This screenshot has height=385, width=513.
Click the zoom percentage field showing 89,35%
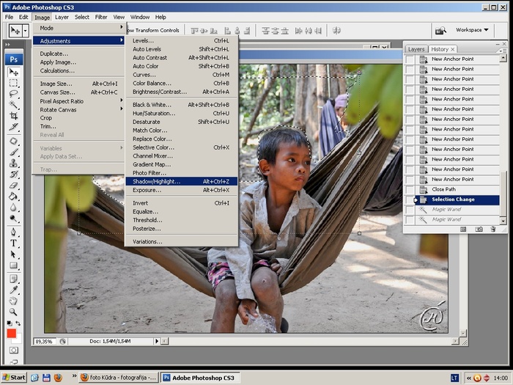coord(44,342)
